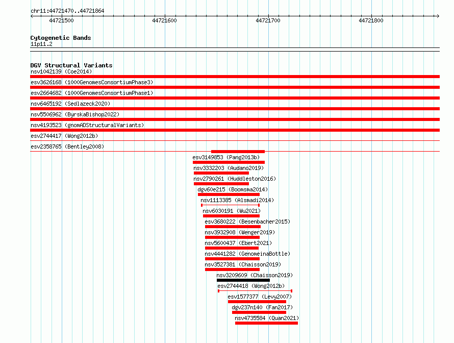Screen dimensions: 454x343
Task: Click the Cytogenetic Bands track title
Action: coord(61,38)
